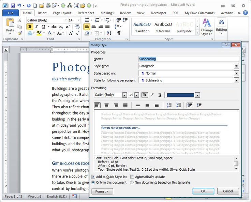The height and width of the screenshot is (202, 251).
Task: Open font name dropdown in Modify Style dialog
Action: [x=124, y=95]
